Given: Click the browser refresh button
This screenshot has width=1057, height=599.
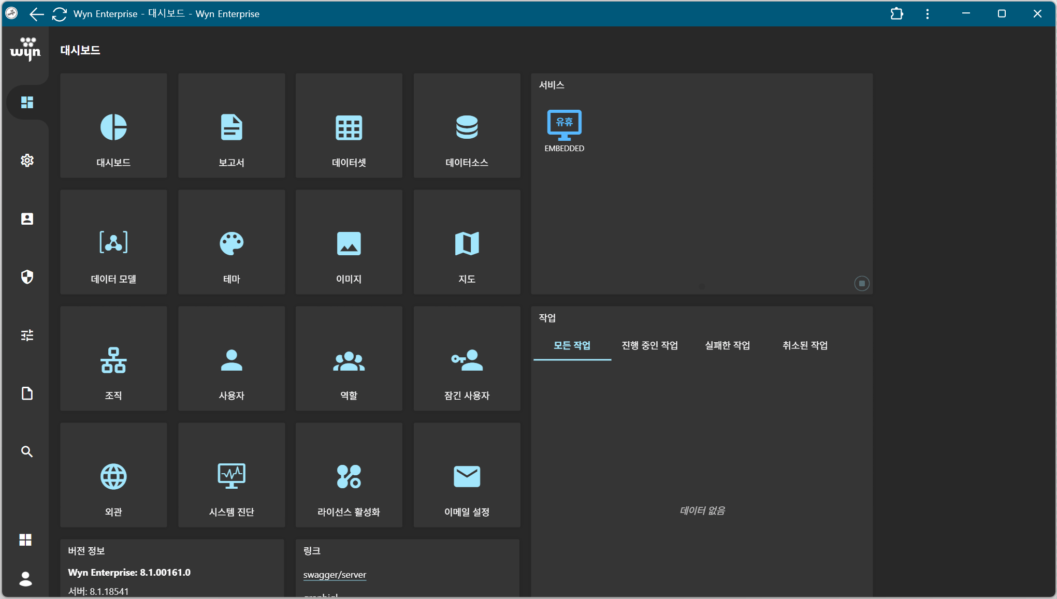Looking at the screenshot, I should point(59,14).
